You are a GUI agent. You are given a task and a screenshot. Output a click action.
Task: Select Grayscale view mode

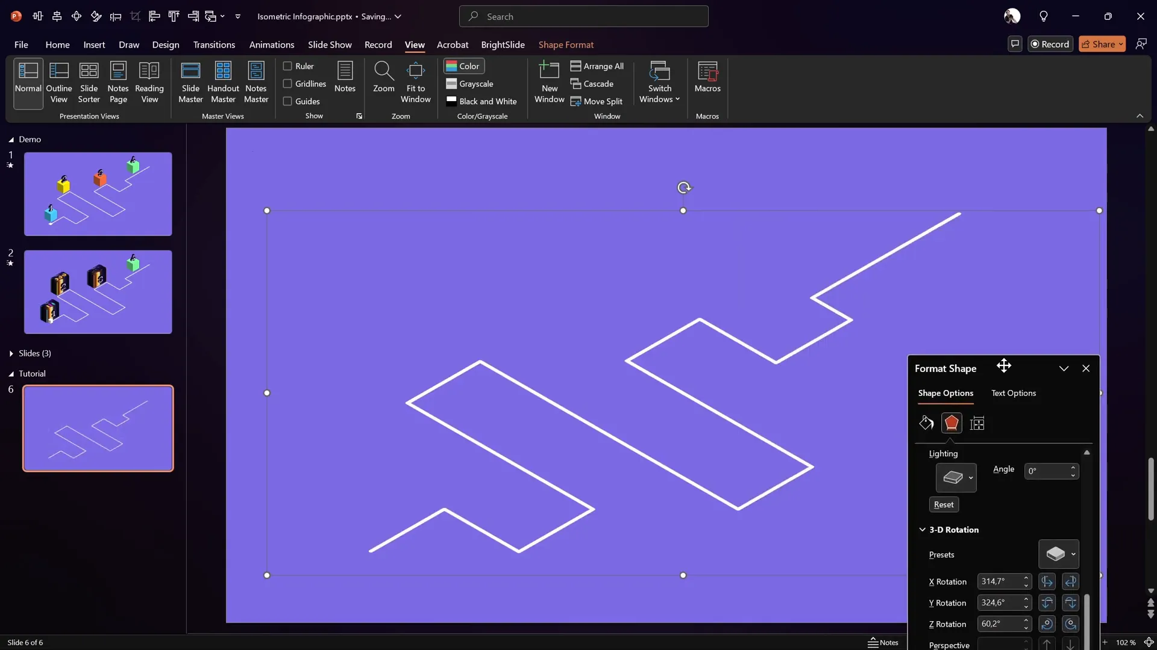coord(469,84)
